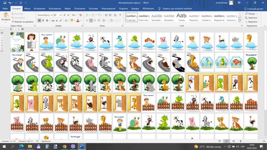267x150 pixels.
Task: Apply the Без інтервалів style
Action: tap(144, 17)
